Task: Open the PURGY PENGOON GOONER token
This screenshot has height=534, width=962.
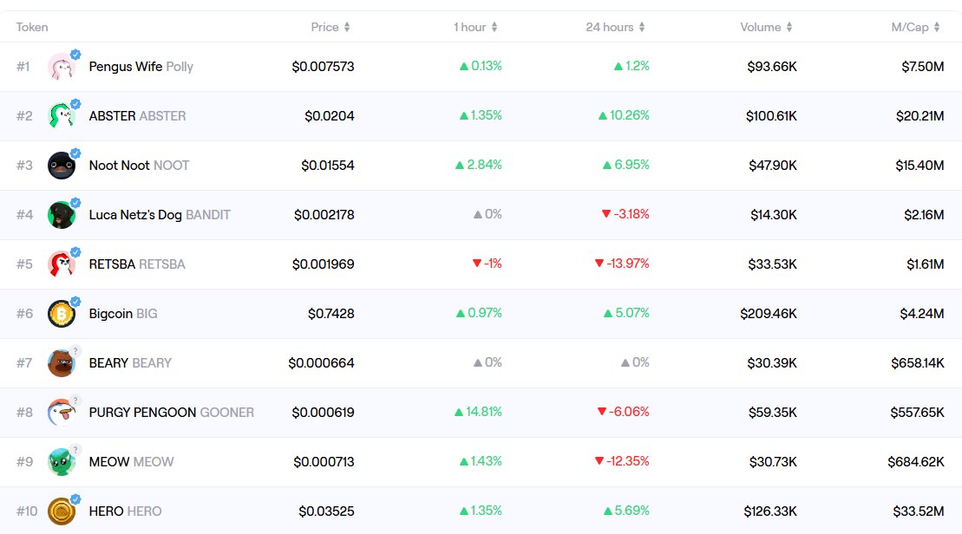Action: coord(171,413)
